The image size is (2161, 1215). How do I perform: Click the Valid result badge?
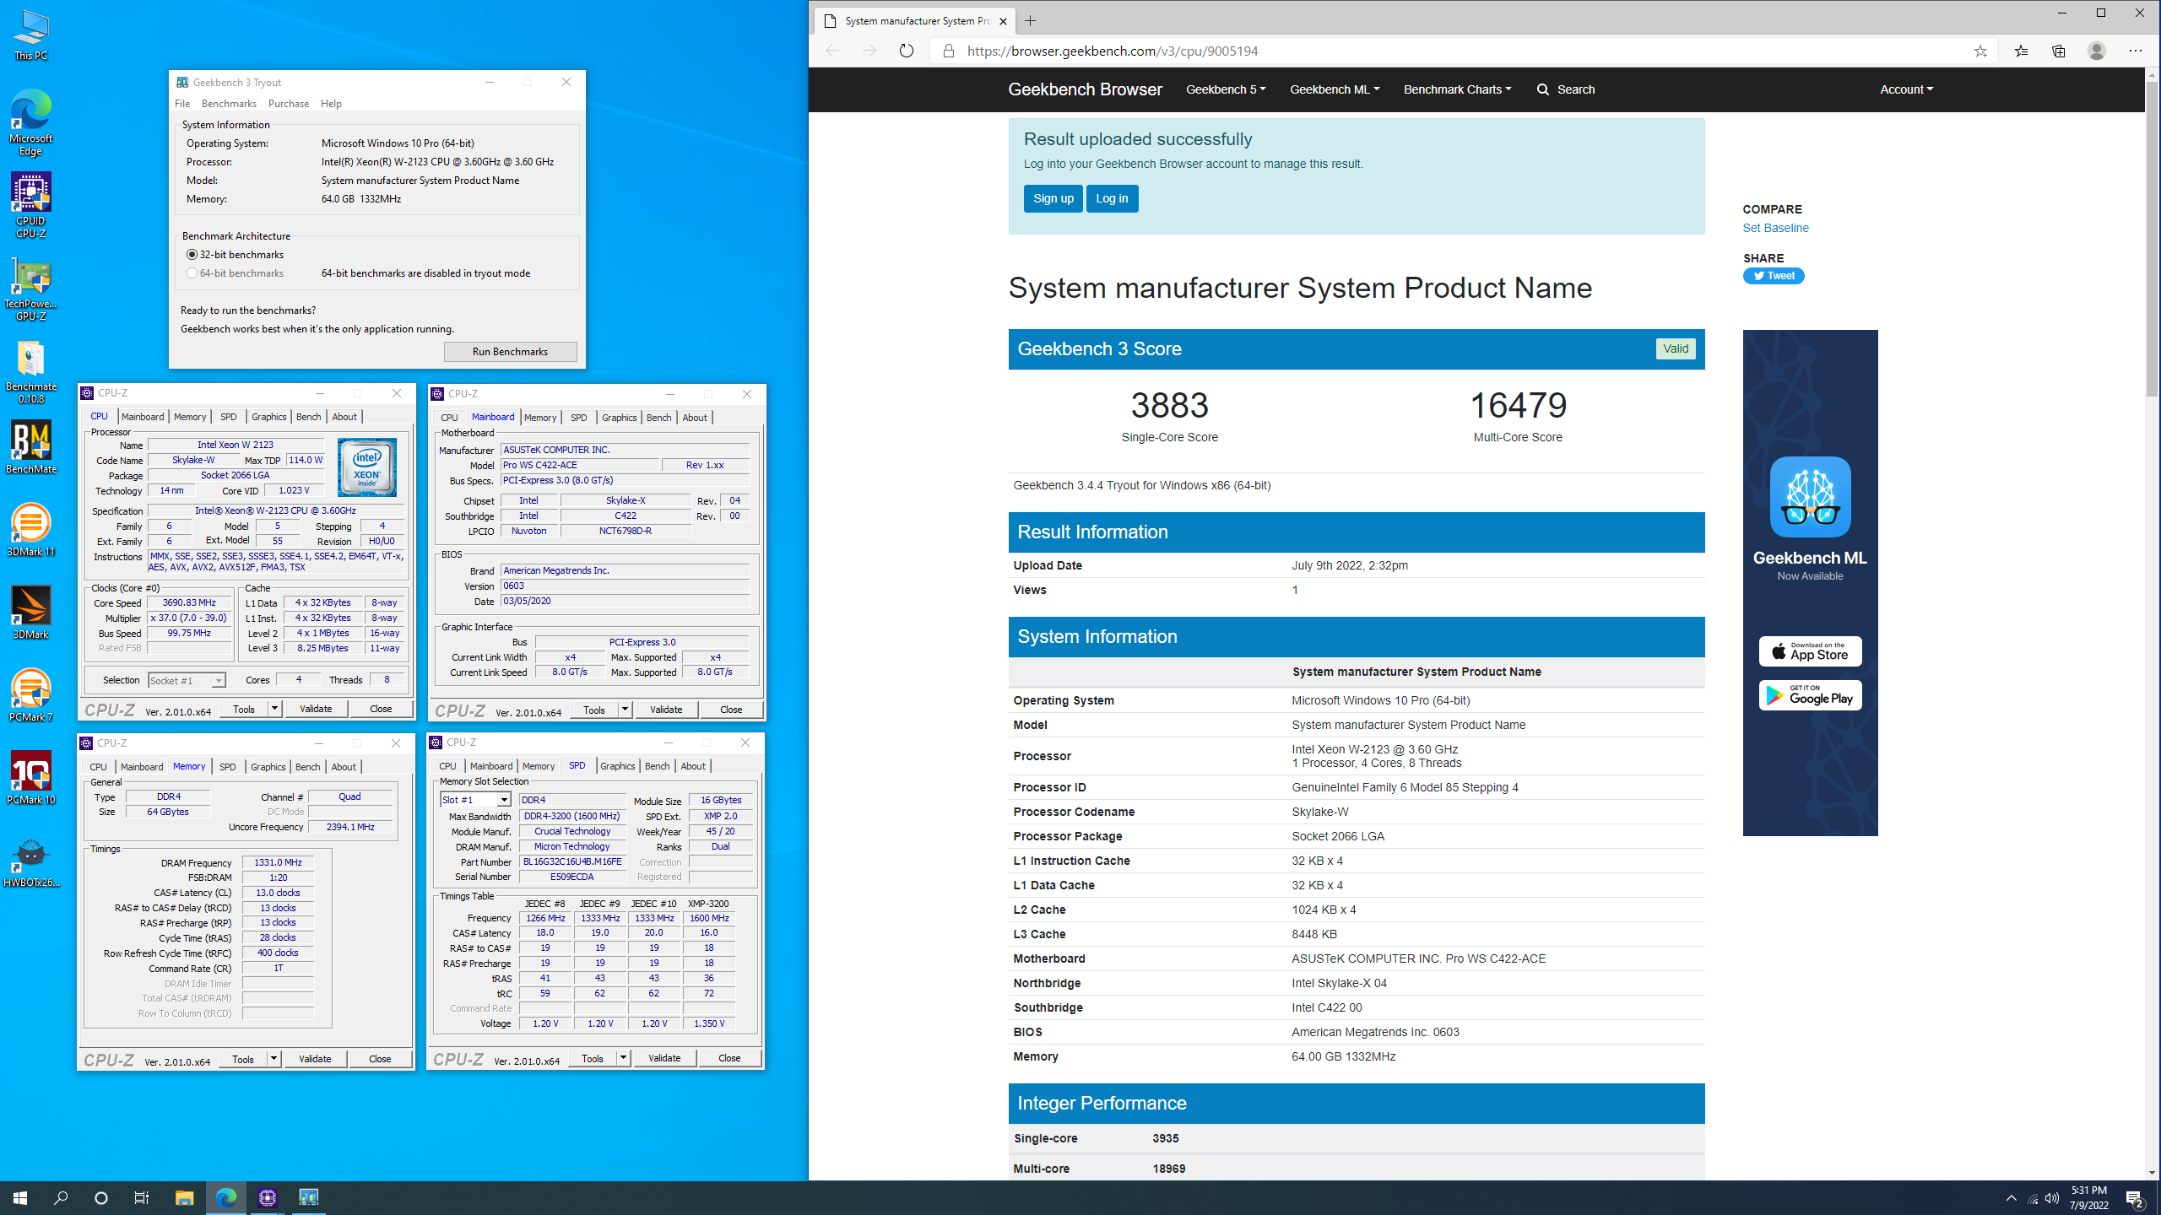[x=1675, y=348]
